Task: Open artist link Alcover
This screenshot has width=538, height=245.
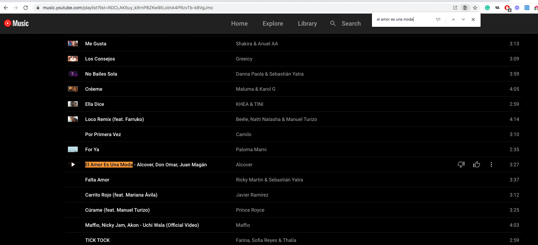Action: [x=244, y=165]
